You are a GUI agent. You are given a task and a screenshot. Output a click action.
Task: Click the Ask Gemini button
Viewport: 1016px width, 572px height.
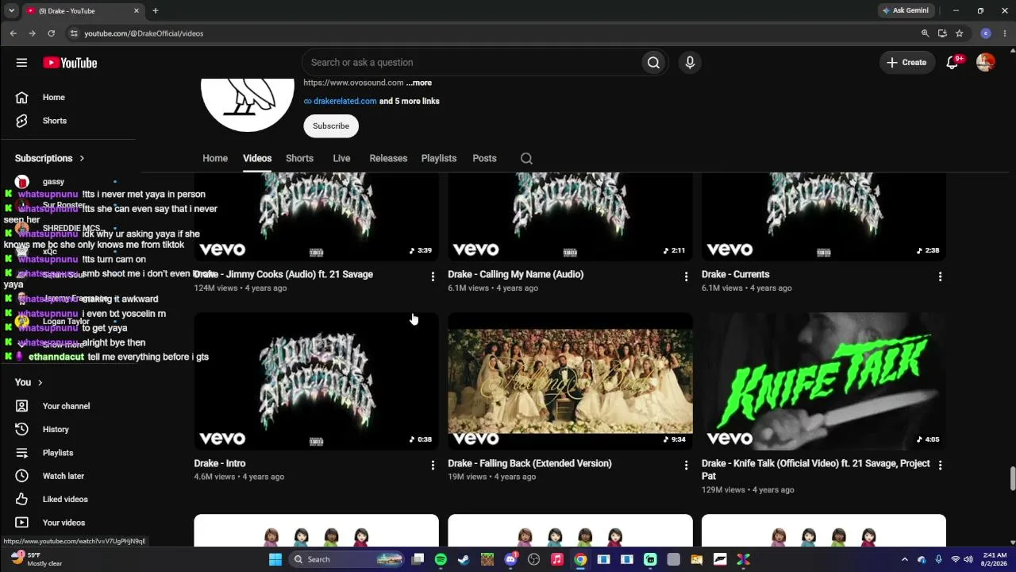click(906, 11)
